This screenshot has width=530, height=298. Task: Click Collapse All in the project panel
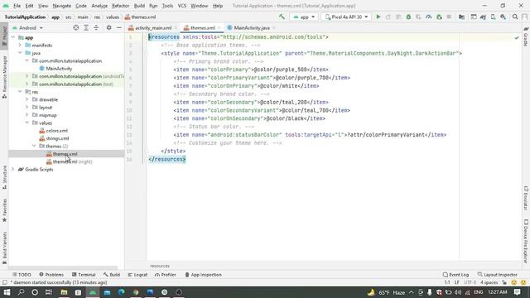(x=96, y=27)
